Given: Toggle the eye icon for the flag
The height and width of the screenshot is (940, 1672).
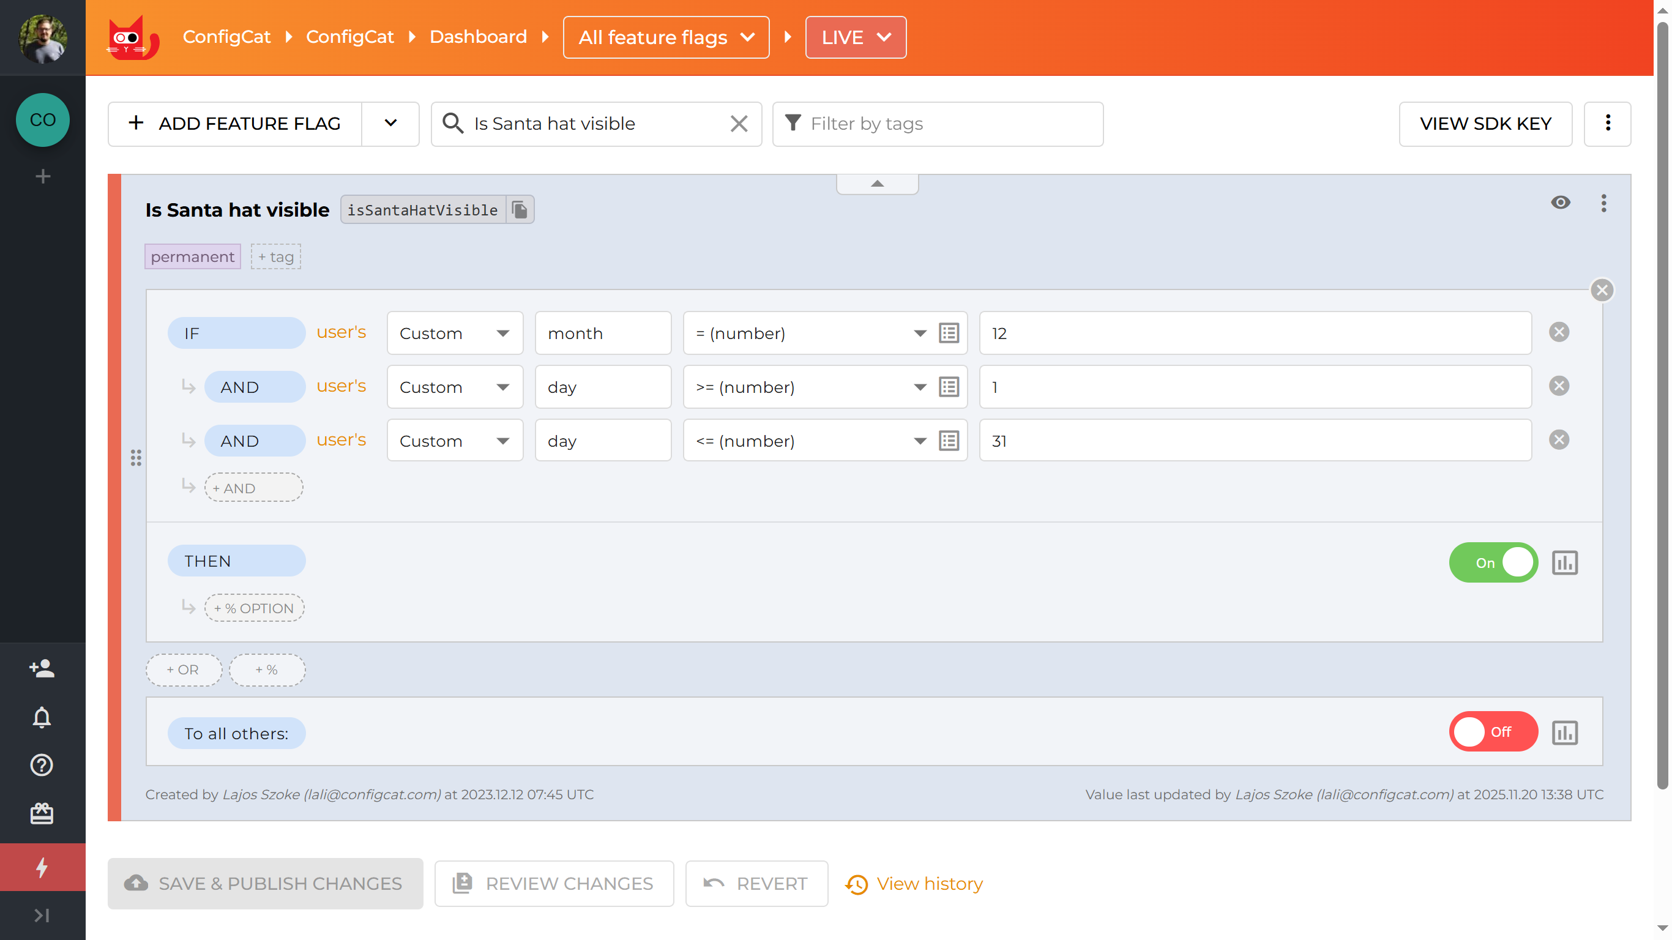Looking at the screenshot, I should [1561, 203].
